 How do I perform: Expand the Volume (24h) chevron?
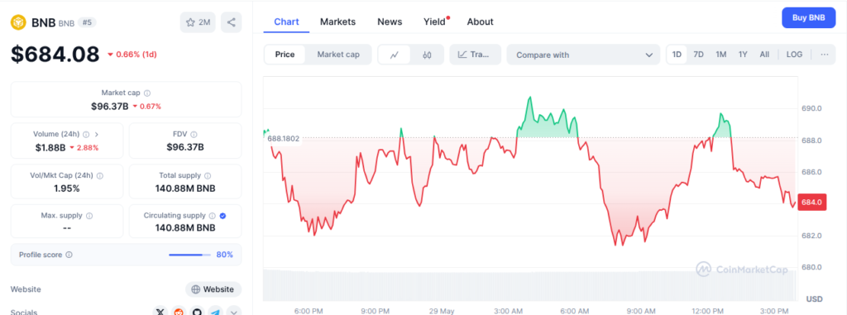(x=97, y=134)
